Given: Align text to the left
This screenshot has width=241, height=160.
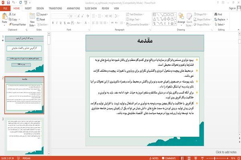Looking at the screenshot, I should click(x=93, y=23).
